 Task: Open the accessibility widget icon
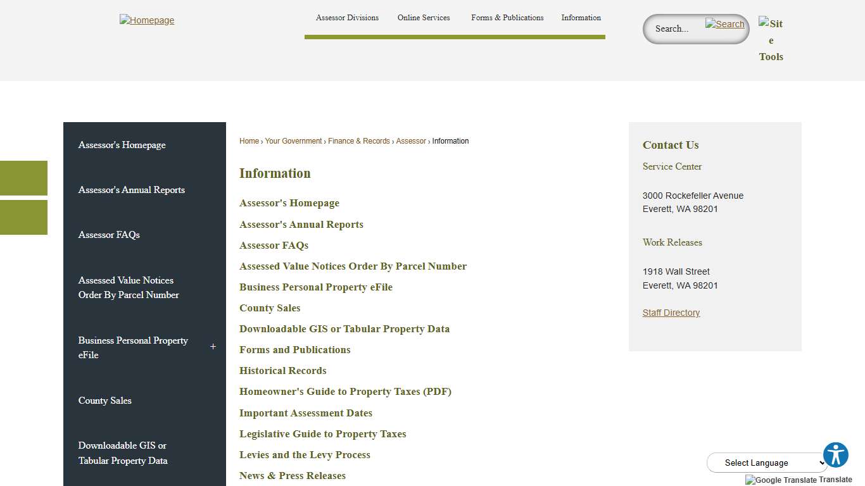point(836,454)
